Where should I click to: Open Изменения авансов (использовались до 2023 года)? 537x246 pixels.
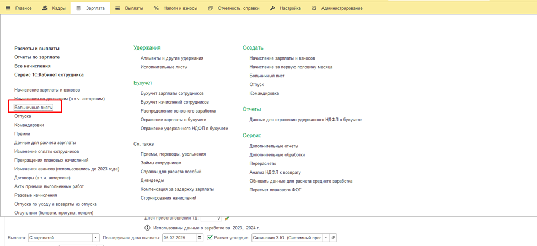[x=67, y=169]
